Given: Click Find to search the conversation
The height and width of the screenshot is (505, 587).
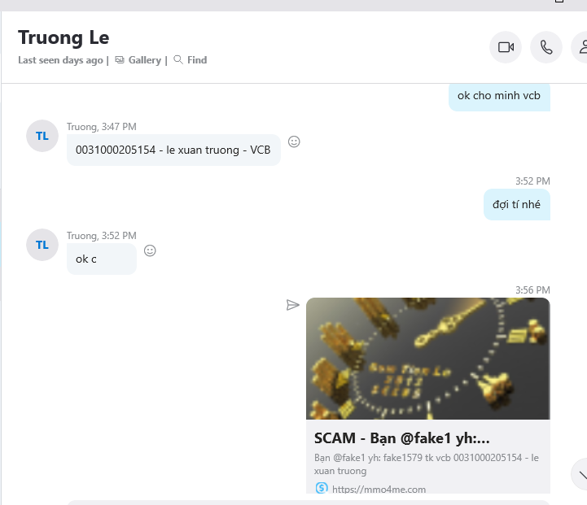Looking at the screenshot, I should (x=191, y=60).
